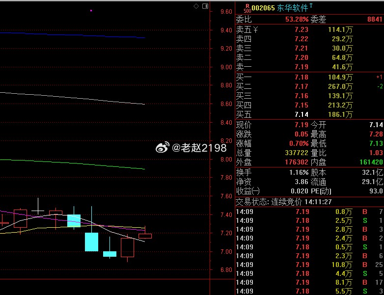Select the 卖二 price 7.20
This screenshot has width=384, height=295.
pos(302,57)
